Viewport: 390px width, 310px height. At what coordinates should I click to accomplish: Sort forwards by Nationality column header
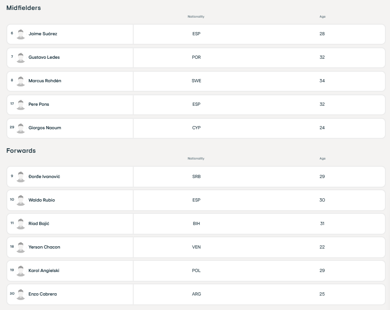[196, 159]
